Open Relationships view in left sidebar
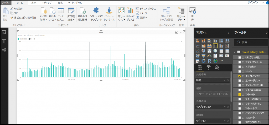Screen dimensions: 269x125 (4, 50)
